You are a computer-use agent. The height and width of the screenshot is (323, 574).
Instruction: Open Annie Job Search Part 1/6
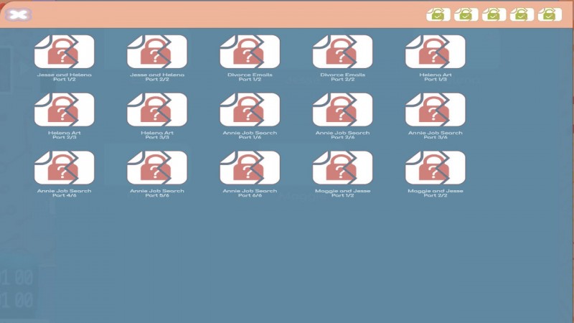click(250, 110)
